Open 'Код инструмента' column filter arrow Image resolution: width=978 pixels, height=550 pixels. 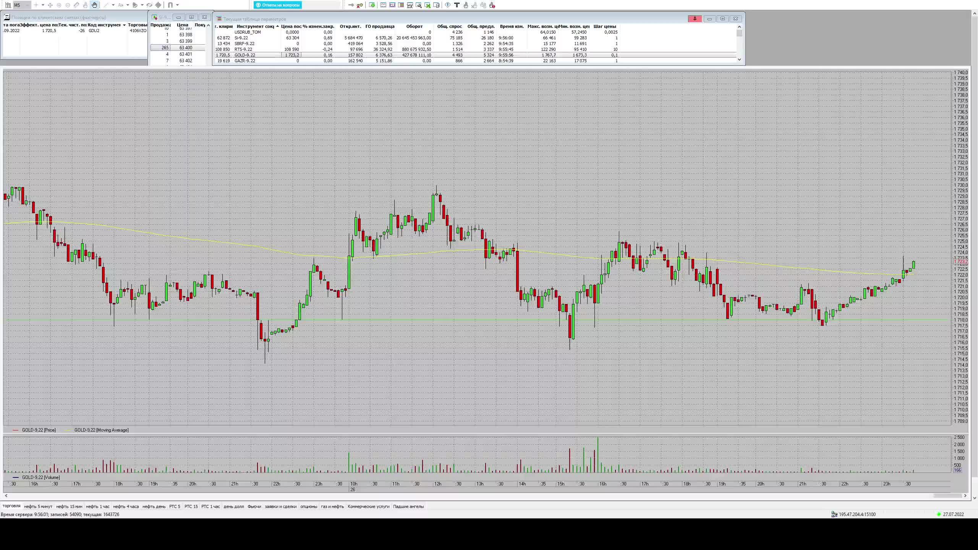point(124,25)
